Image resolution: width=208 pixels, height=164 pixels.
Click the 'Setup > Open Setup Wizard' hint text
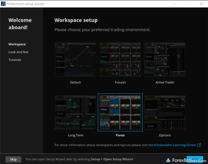(x=112, y=159)
